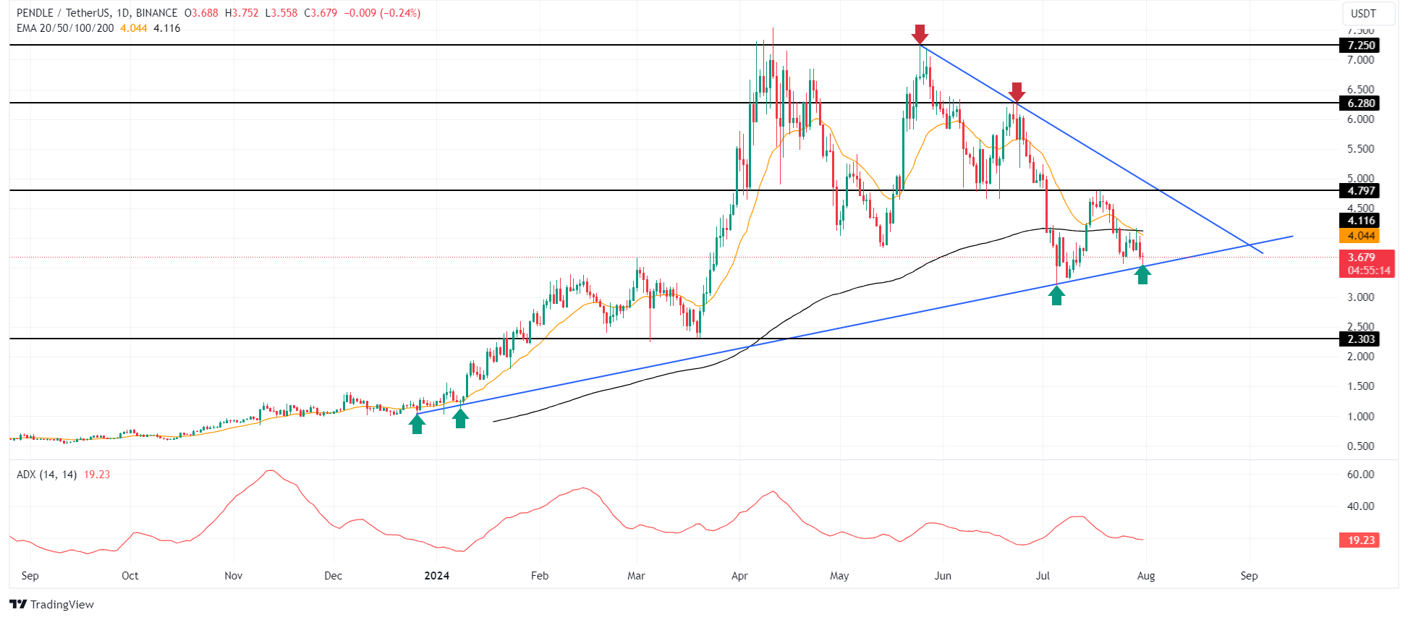Select the 7.250 horizontal line price label
Screen dimensions: 1408x620
[1360, 45]
